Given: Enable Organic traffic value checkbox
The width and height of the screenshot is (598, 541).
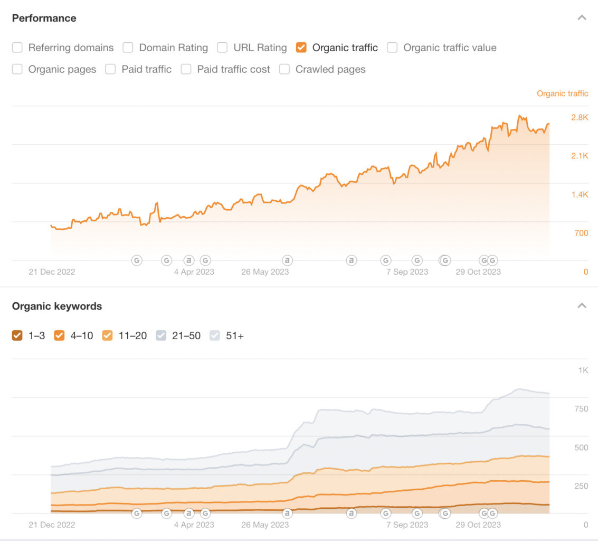Looking at the screenshot, I should (392, 48).
